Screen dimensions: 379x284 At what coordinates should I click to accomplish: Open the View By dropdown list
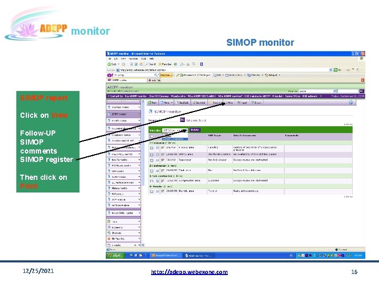coord(175,130)
